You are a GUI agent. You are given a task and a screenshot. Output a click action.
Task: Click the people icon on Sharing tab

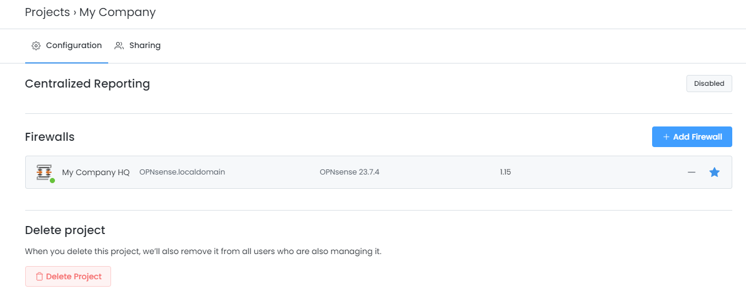(x=119, y=45)
